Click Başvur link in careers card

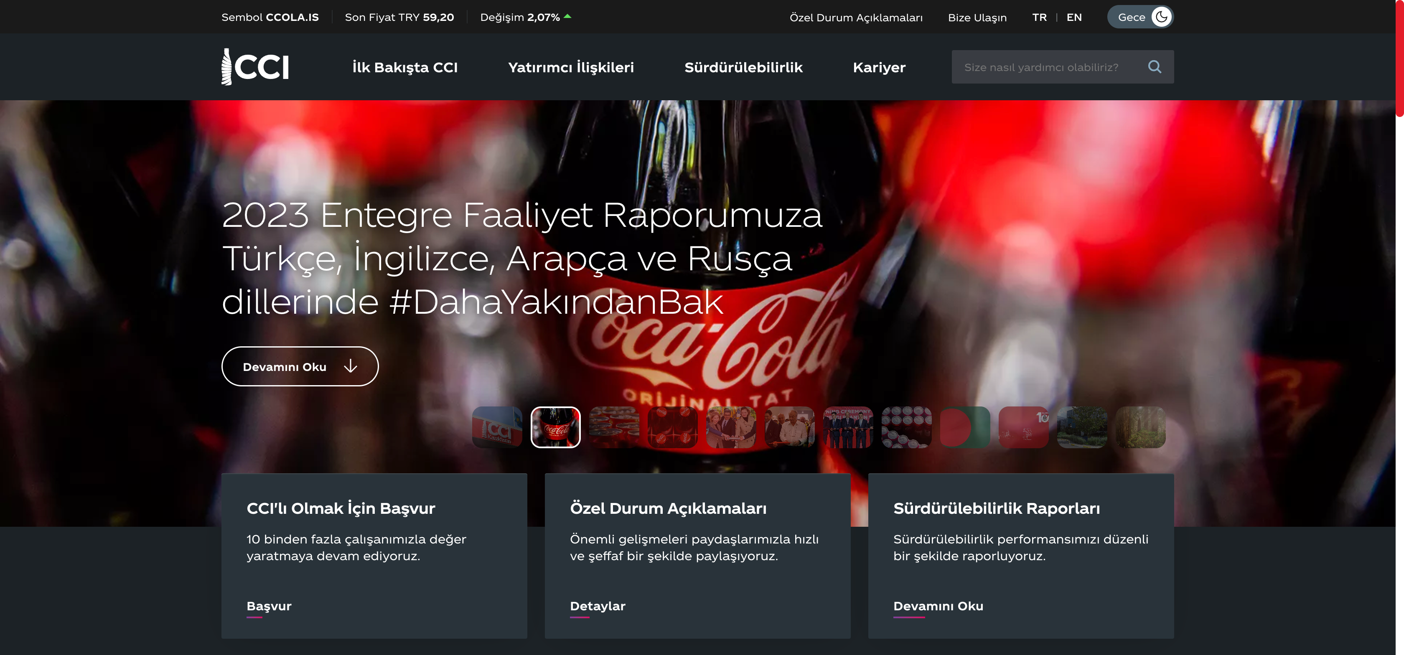click(269, 606)
